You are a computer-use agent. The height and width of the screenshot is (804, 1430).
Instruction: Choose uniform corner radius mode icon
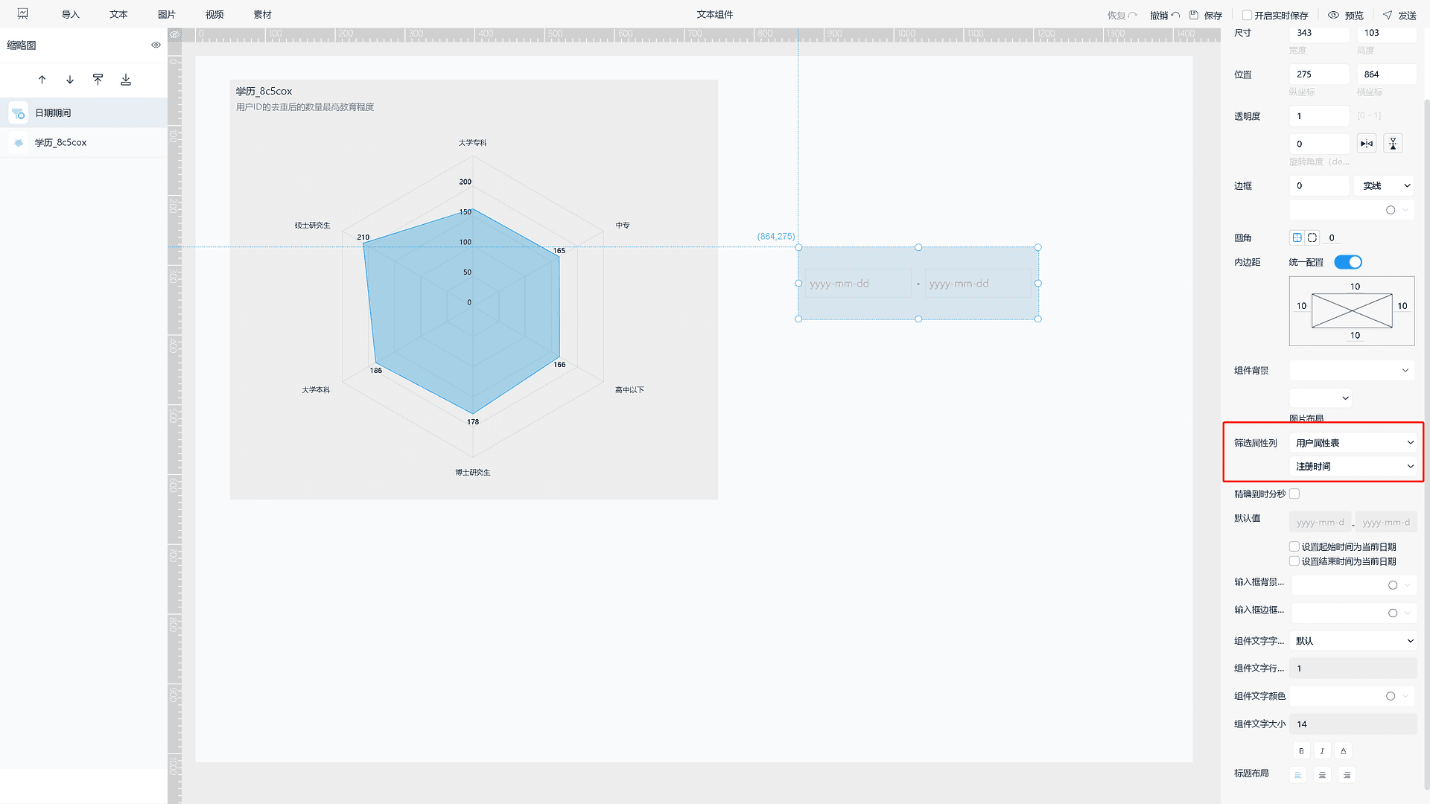click(x=1297, y=237)
